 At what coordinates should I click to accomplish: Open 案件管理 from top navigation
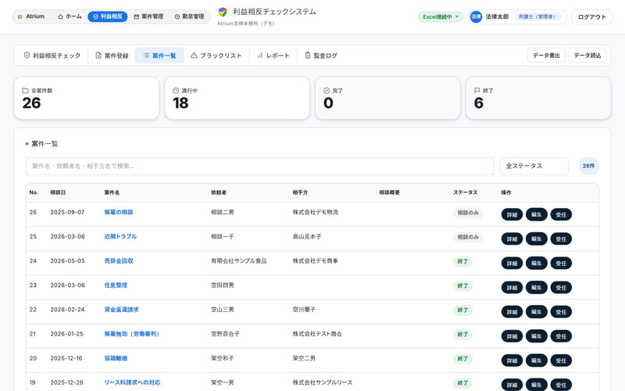(148, 16)
